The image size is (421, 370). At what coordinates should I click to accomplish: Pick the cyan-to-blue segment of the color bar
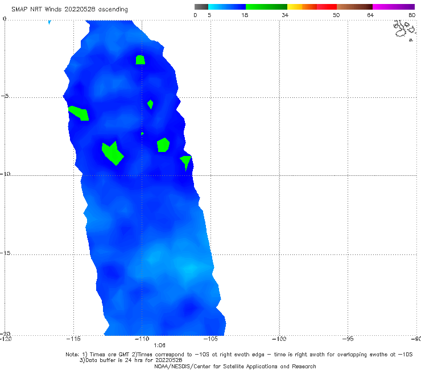coord(227,7)
